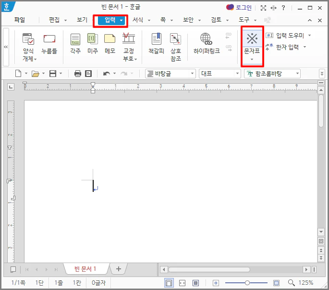Open the 상호 참조 cross-reference tool

click(176, 47)
